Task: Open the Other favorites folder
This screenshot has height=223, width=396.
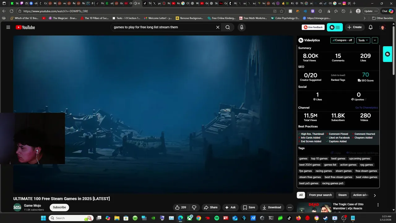Action: point(382,18)
